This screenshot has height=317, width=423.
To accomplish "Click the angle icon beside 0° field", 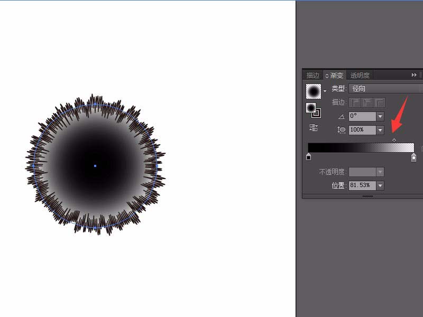I will point(341,117).
